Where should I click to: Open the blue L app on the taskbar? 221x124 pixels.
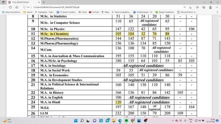point(101,121)
